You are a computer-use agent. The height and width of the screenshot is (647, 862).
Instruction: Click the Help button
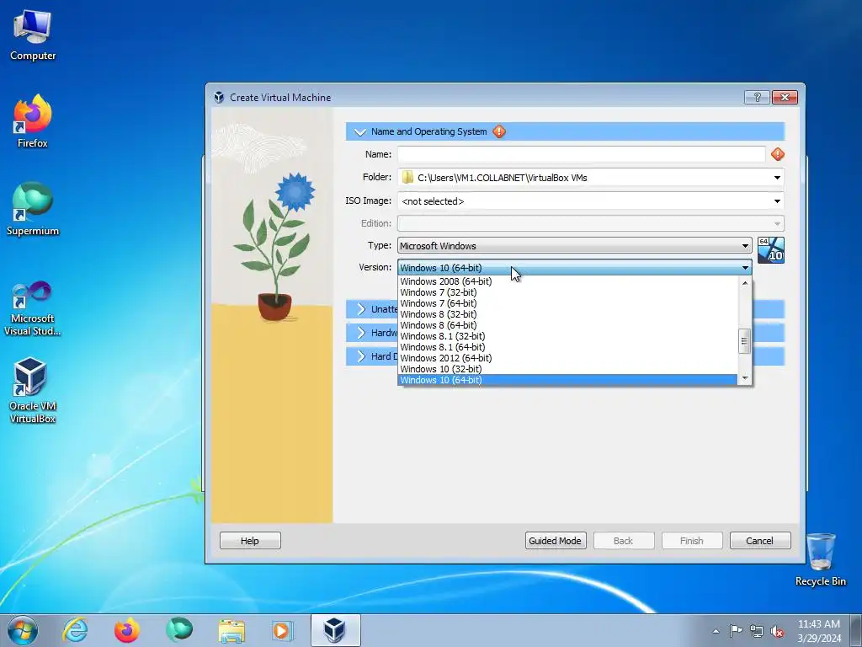[x=250, y=541]
